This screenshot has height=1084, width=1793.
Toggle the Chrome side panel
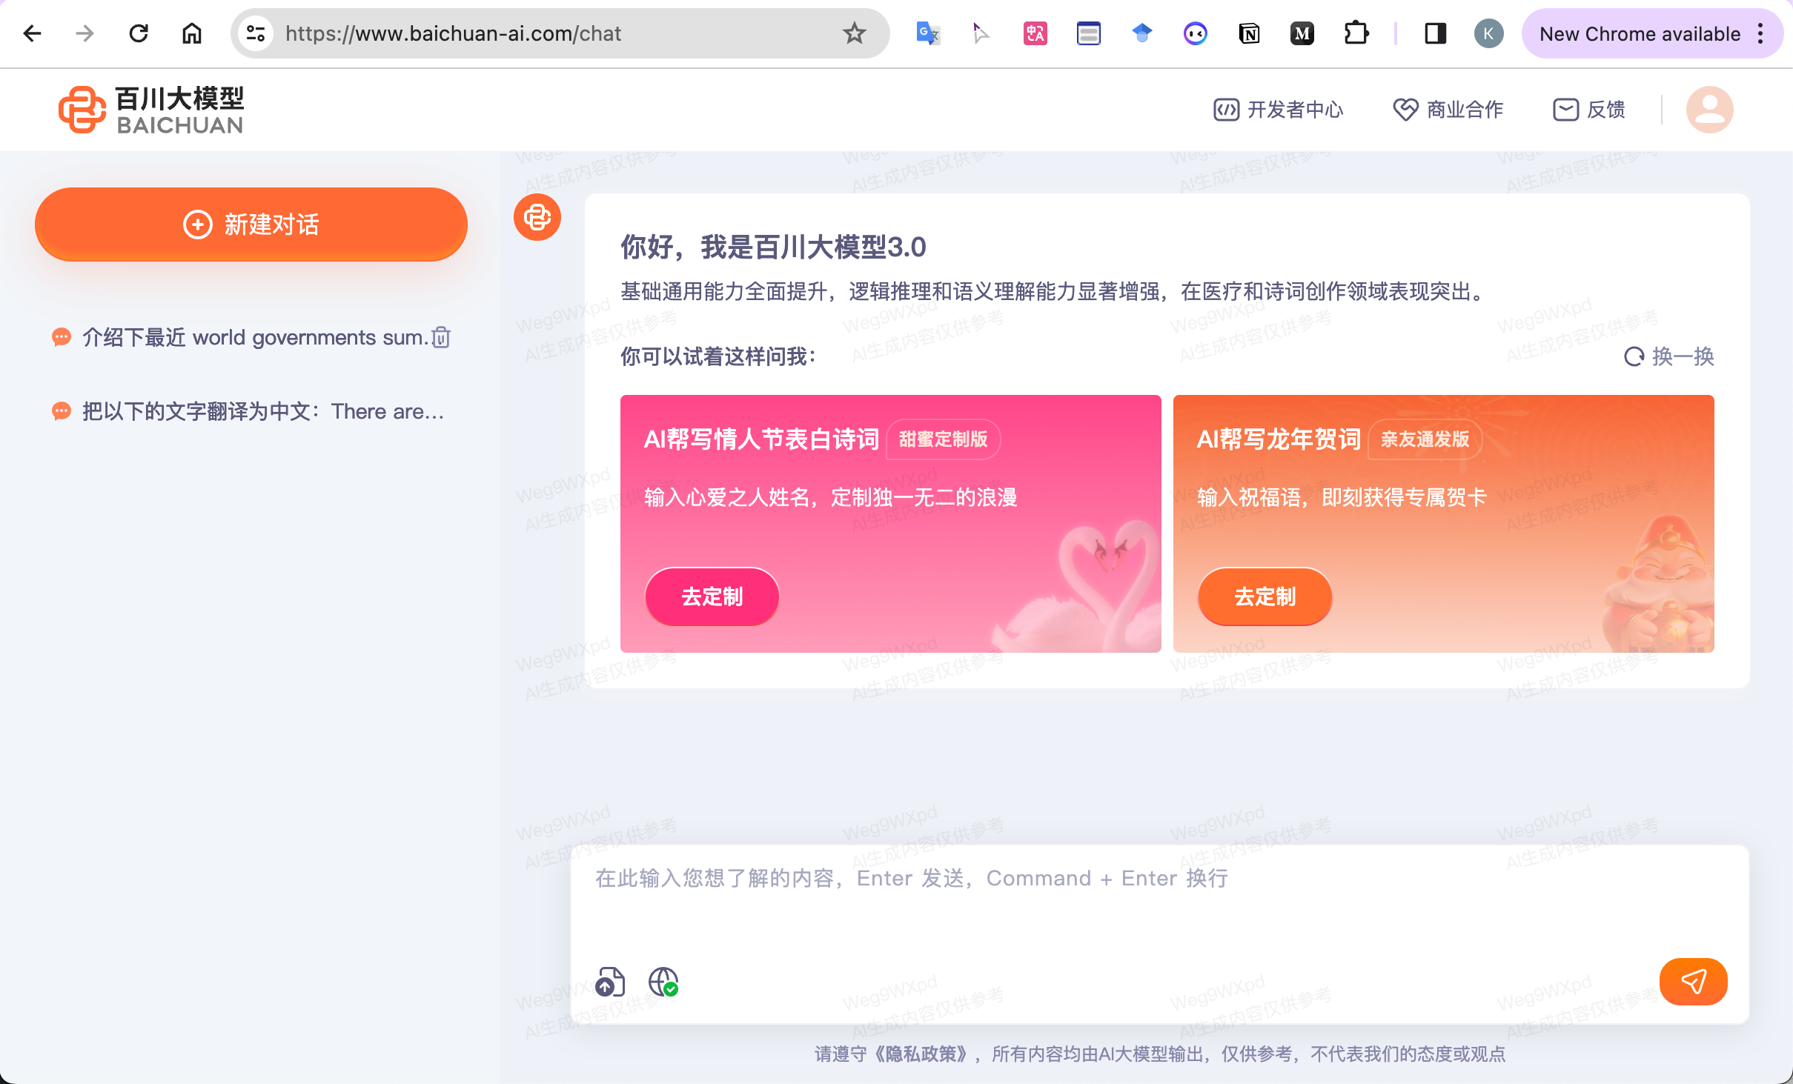(x=1435, y=33)
